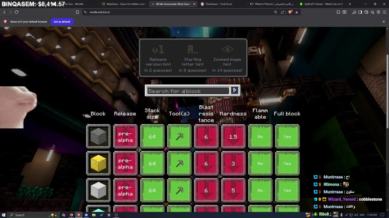Reload the current page
Image resolution: width=389 pixels, height=218 pixels.
(x=16, y=12)
